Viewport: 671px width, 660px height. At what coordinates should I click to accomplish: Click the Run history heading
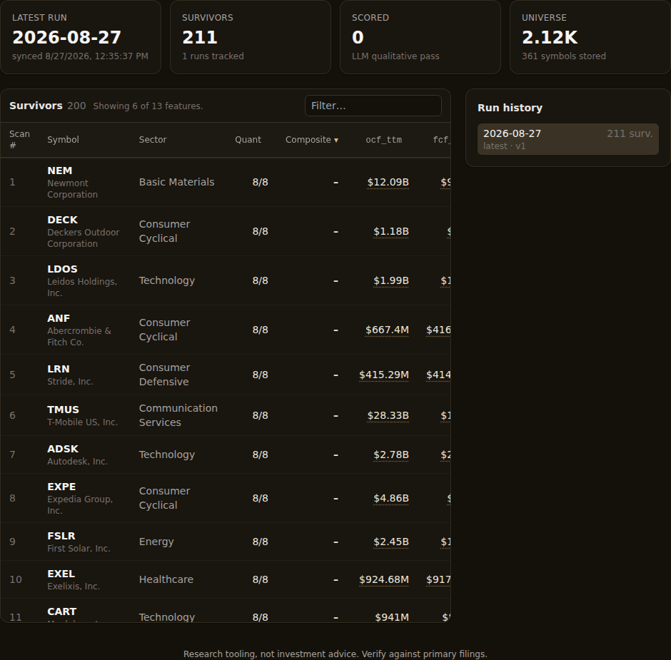click(510, 108)
